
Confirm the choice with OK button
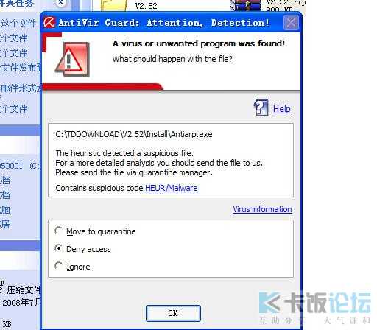[x=173, y=313]
